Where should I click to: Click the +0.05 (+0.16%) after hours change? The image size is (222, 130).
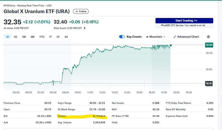tap(84, 22)
